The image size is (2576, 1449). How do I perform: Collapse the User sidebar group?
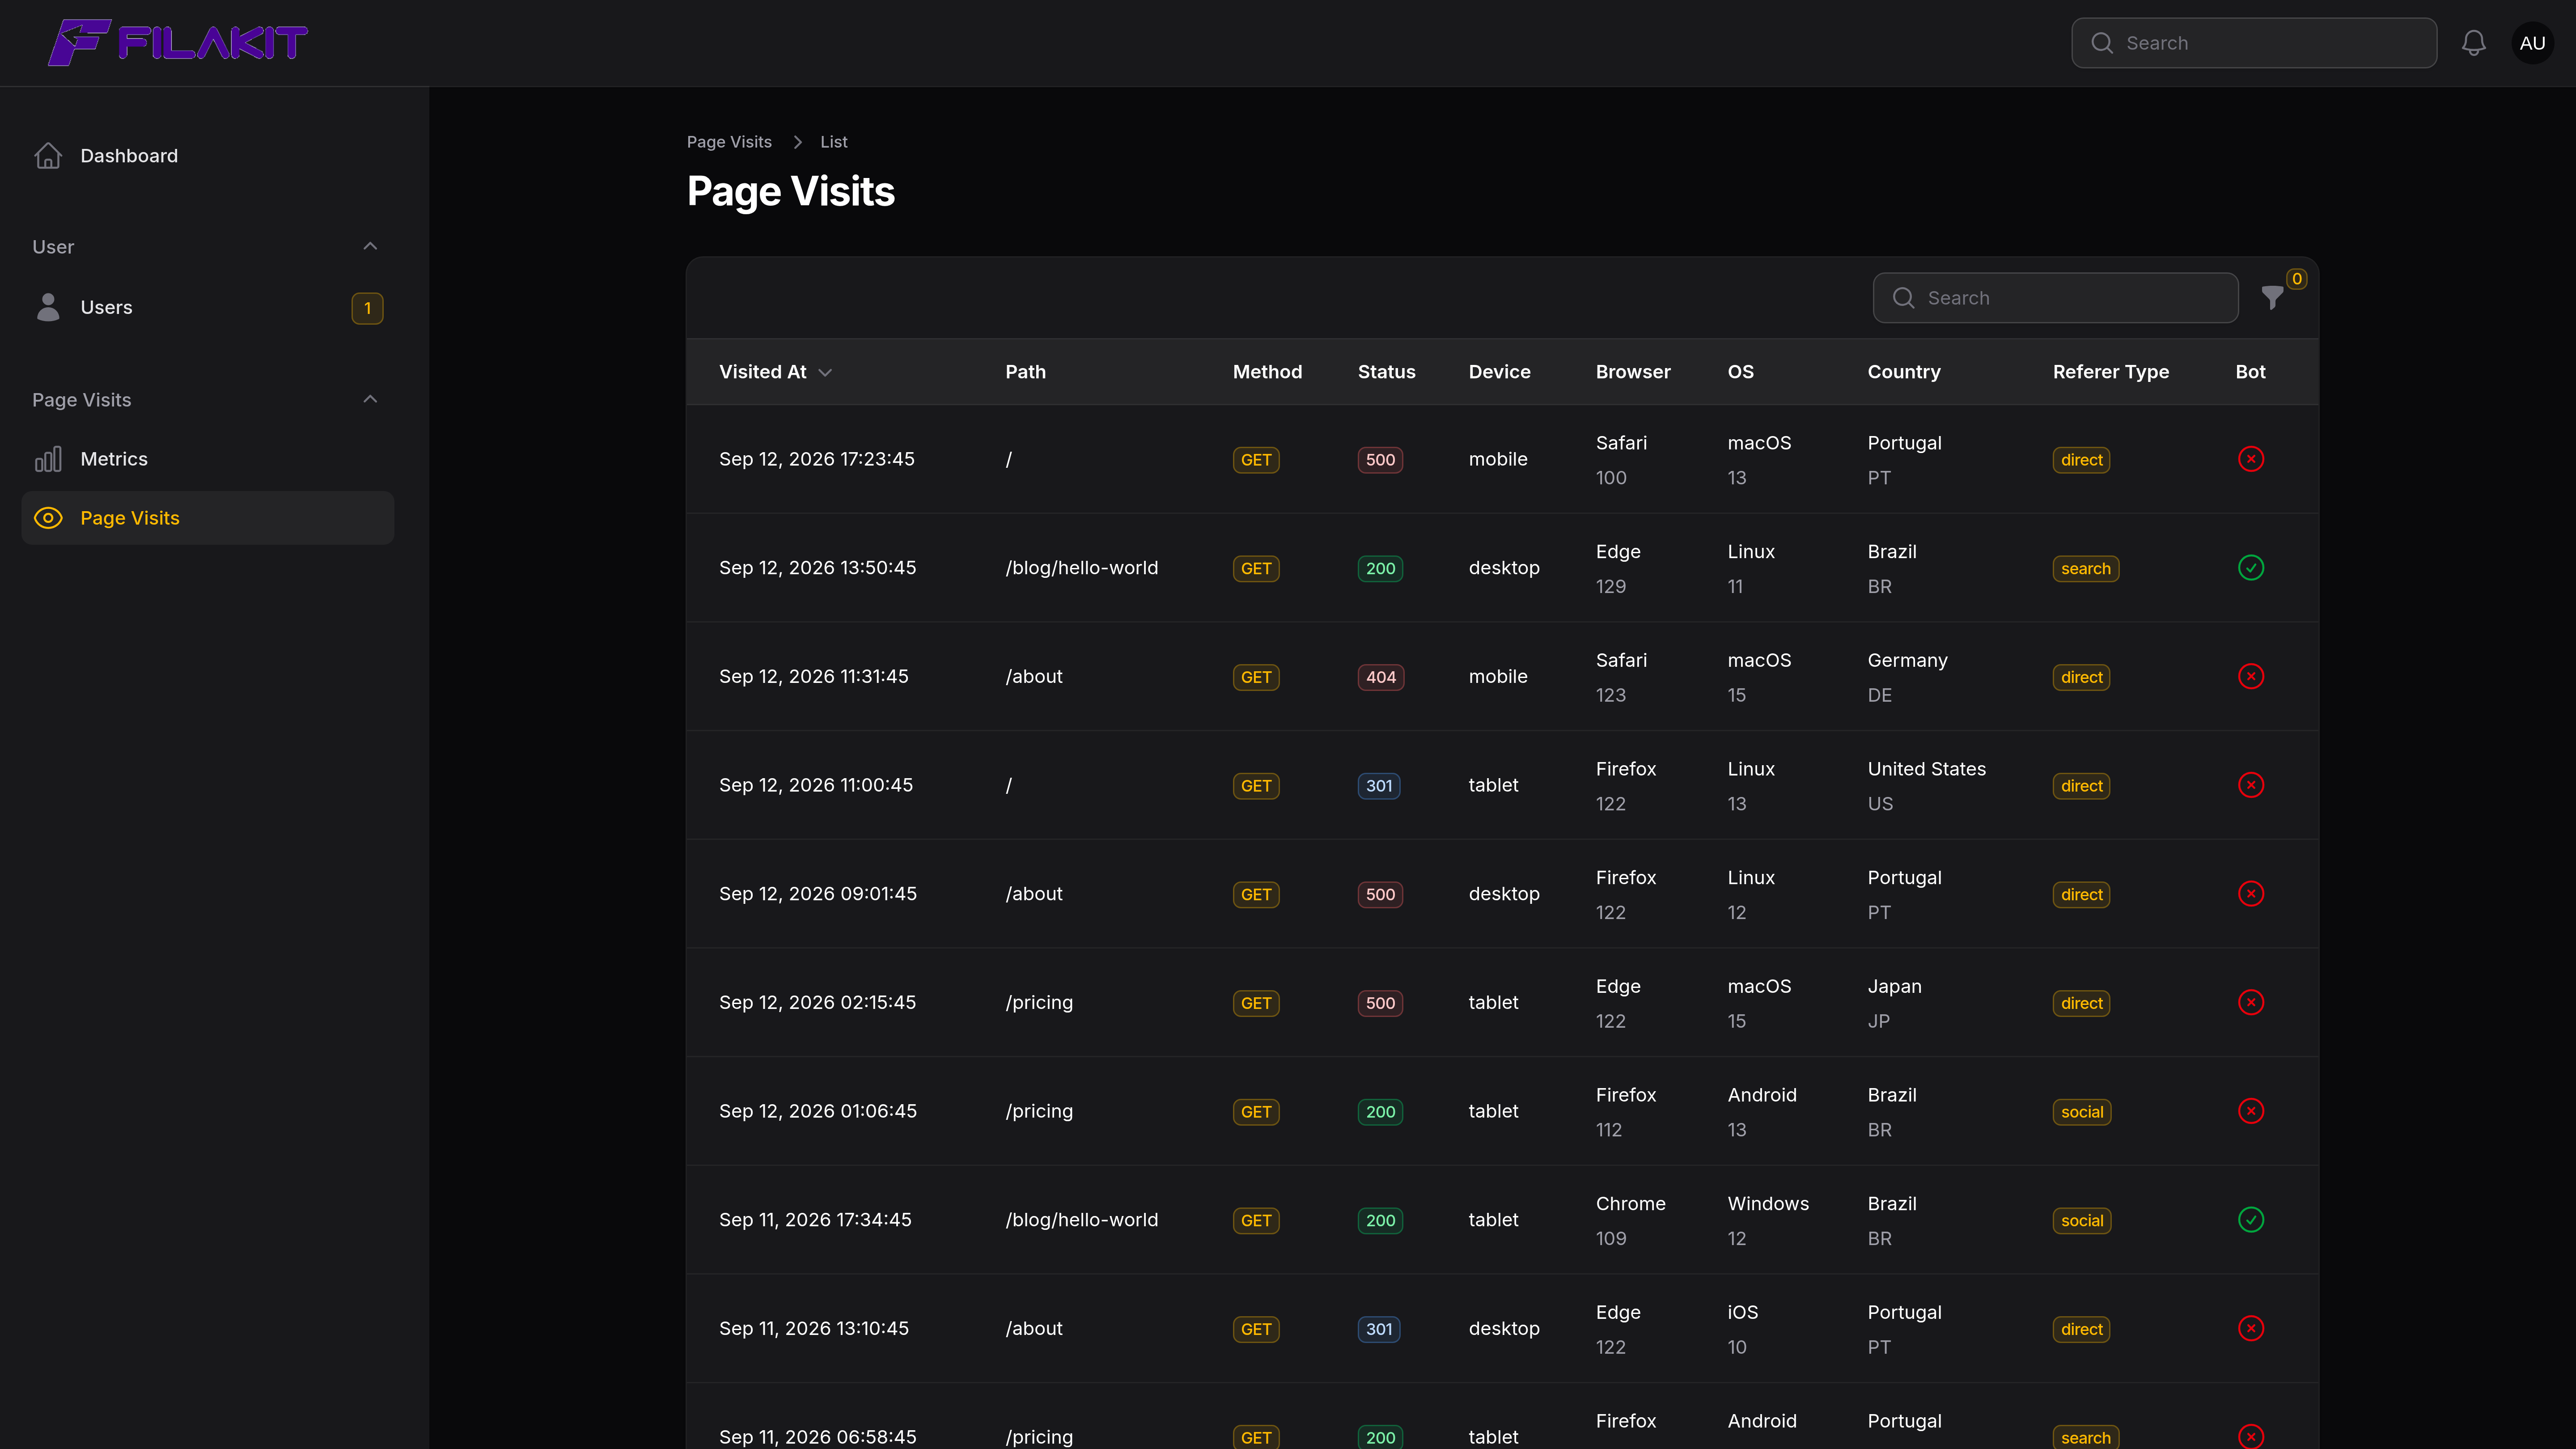point(370,247)
